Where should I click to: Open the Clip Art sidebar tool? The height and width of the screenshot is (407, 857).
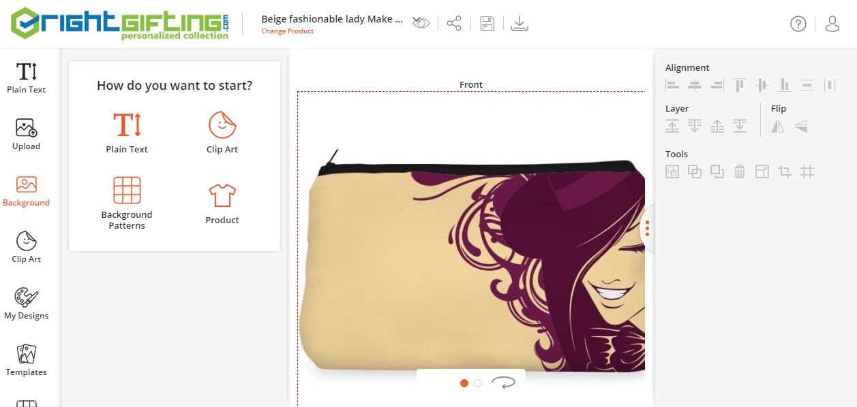(27, 247)
